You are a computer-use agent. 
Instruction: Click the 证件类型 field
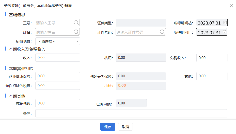(141, 23)
